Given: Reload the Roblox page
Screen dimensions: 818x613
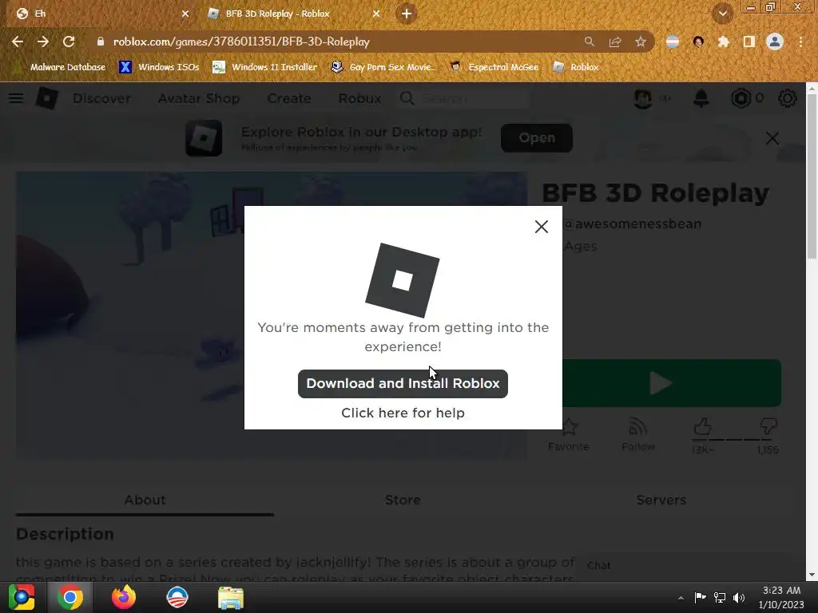Looking at the screenshot, I should coord(69,42).
